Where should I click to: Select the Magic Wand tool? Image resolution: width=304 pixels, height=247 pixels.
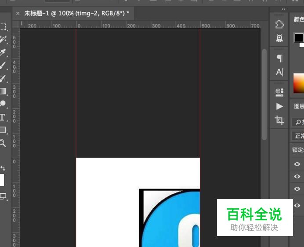(3, 40)
